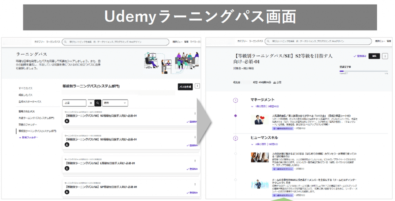Toggle 登録済み status on the S2等級 card
Image resolution: width=395 pixels, height=201 pixels.
(192, 122)
